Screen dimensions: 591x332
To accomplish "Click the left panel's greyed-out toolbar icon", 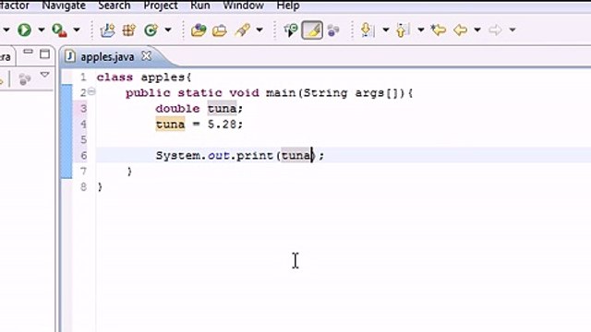I will coord(25,79).
